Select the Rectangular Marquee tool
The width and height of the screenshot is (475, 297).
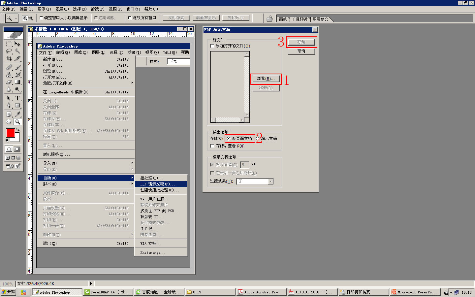pyautogui.click(x=9, y=44)
